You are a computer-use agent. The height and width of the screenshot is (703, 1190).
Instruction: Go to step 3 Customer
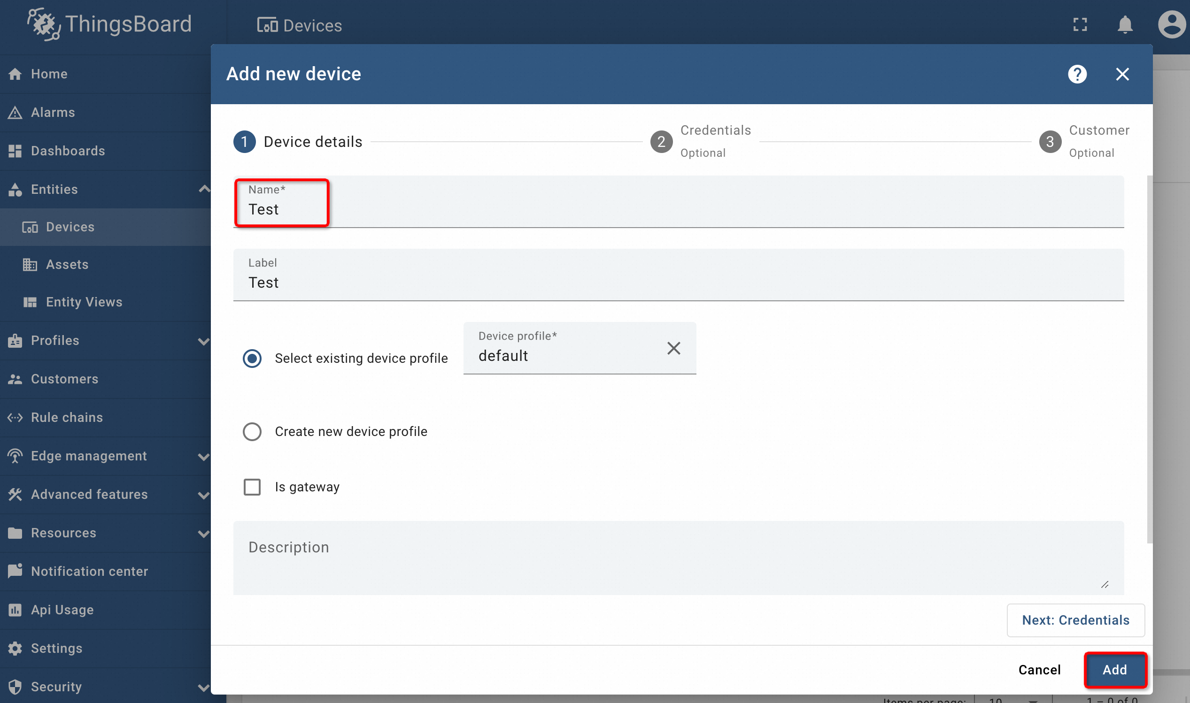1084,142
